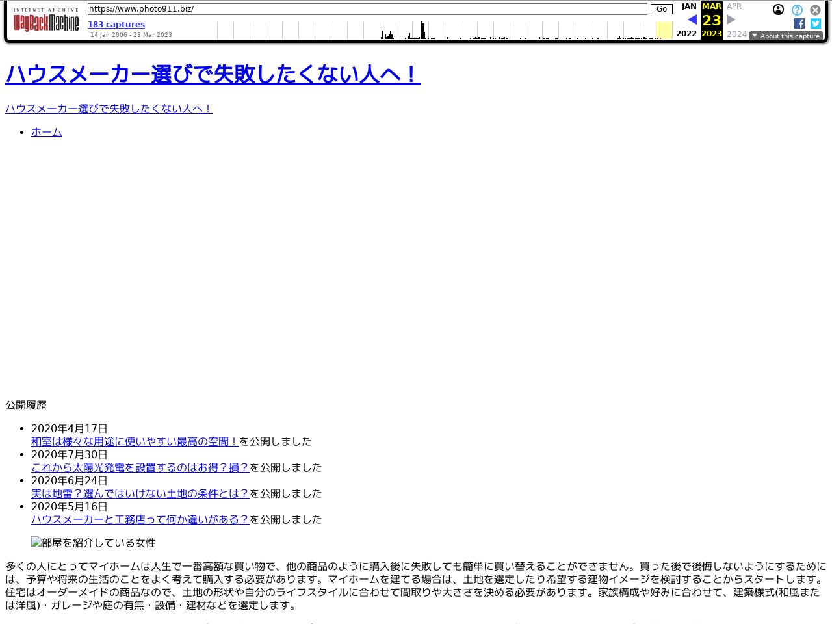Click the broken room introduction image

[x=94, y=543]
